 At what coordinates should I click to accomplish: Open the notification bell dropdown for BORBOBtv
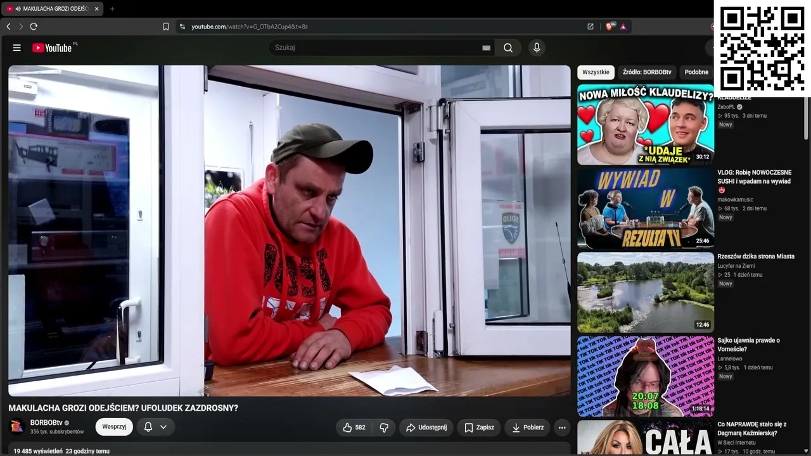point(155,427)
